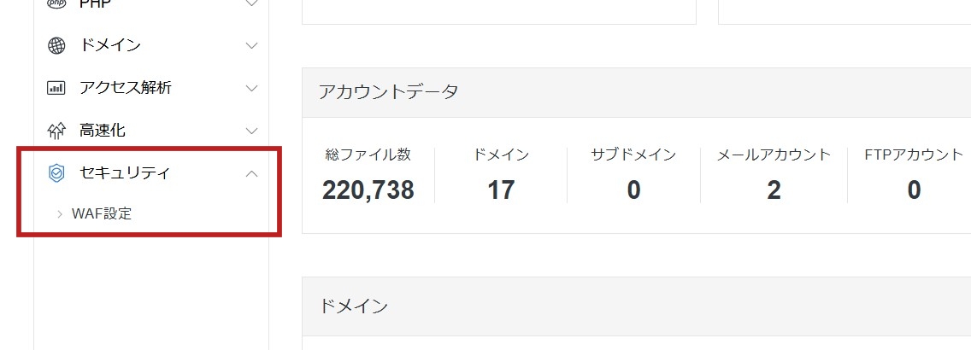Click the small arrow before WAF設定

tap(60, 214)
